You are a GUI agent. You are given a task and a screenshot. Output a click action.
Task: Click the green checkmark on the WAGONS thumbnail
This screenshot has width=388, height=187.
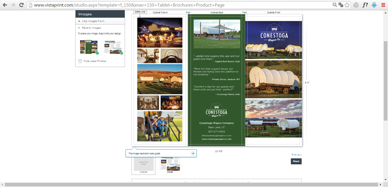tap(121, 53)
